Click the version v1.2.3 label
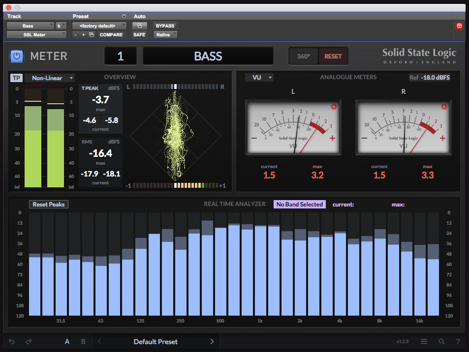469x352 pixels. 402,341
